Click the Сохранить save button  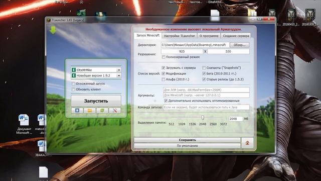point(187,140)
